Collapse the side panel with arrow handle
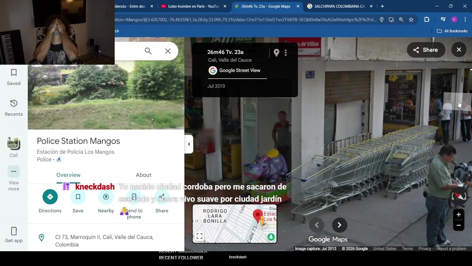This screenshot has height=266, width=472. coord(189,144)
